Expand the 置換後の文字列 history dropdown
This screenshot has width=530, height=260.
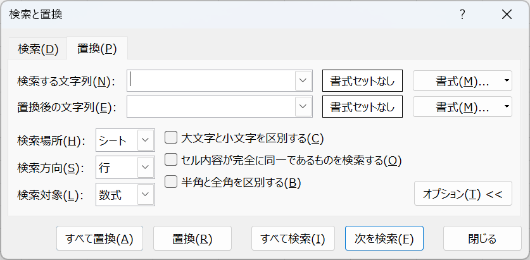pyautogui.click(x=303, y=107)
